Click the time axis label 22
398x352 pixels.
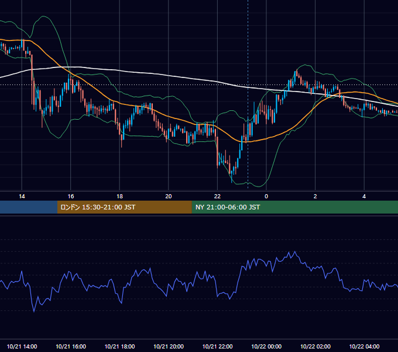pos(217,197)
